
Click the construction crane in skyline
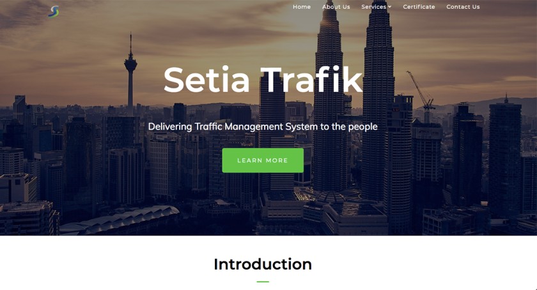tap(421, 94)
